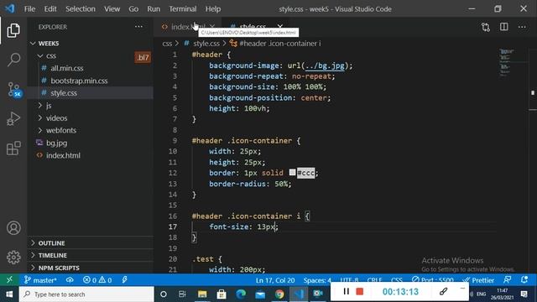Click the ENG language indicator in system tray
The width and height of the screenshot is (537, 302).
pyautogui.click(x=481, y=294)
